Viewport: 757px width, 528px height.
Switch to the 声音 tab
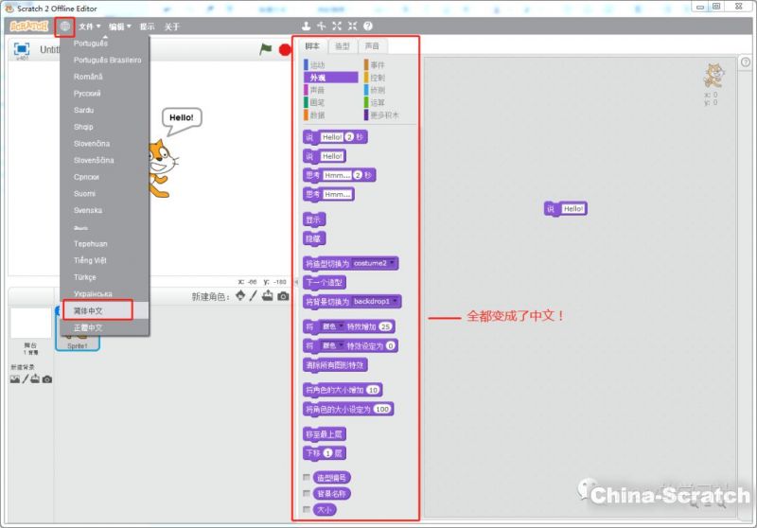pyautogui.click(x=372, y=45)
